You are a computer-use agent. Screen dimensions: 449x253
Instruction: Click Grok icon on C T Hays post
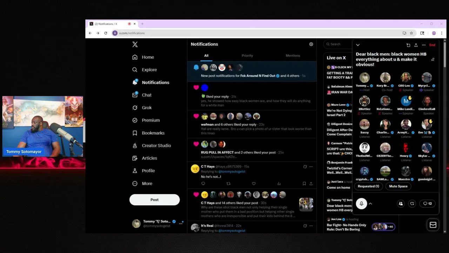coord(305,167)
